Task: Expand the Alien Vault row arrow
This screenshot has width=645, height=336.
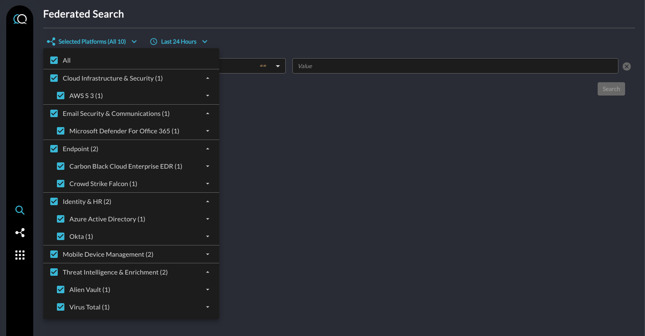Action: (208, 289)
